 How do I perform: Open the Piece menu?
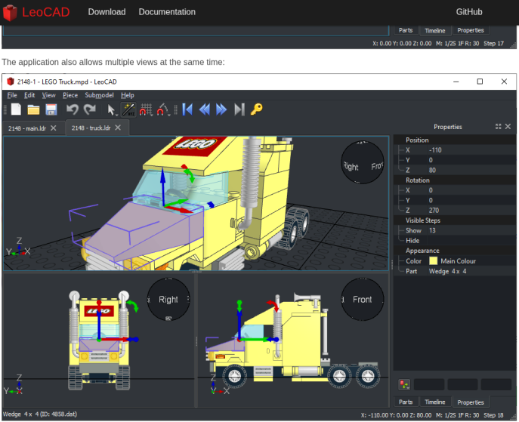click(x=70, y=95)
